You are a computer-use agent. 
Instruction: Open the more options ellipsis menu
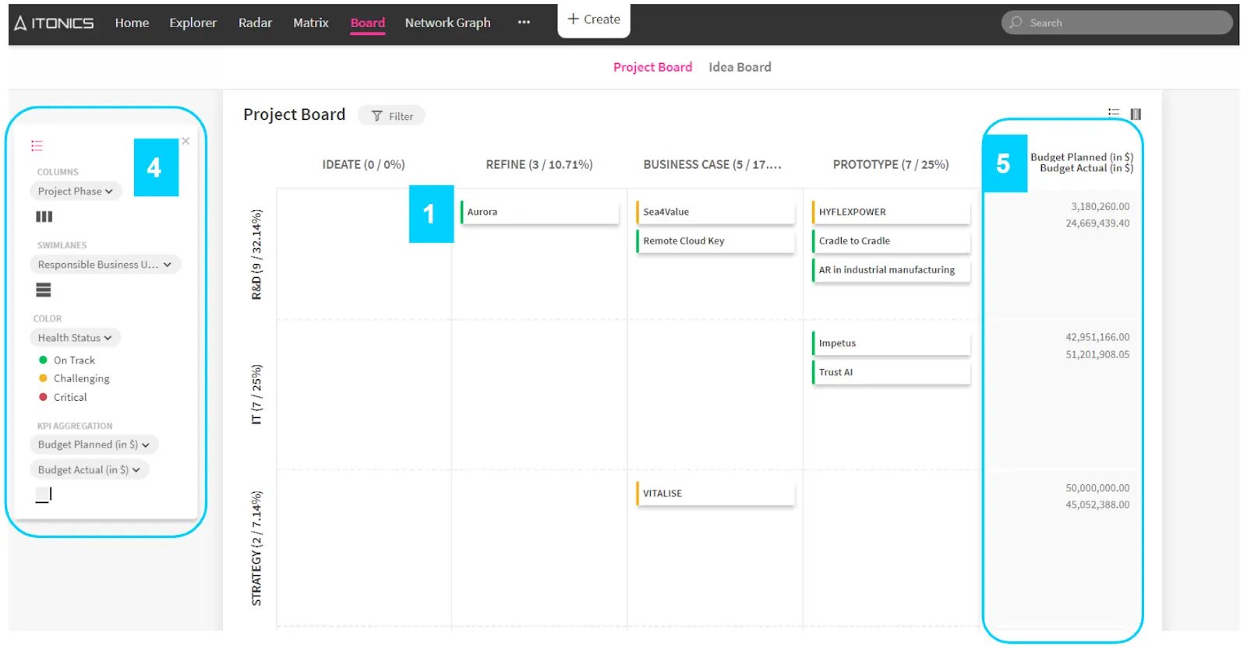[524, 23]
